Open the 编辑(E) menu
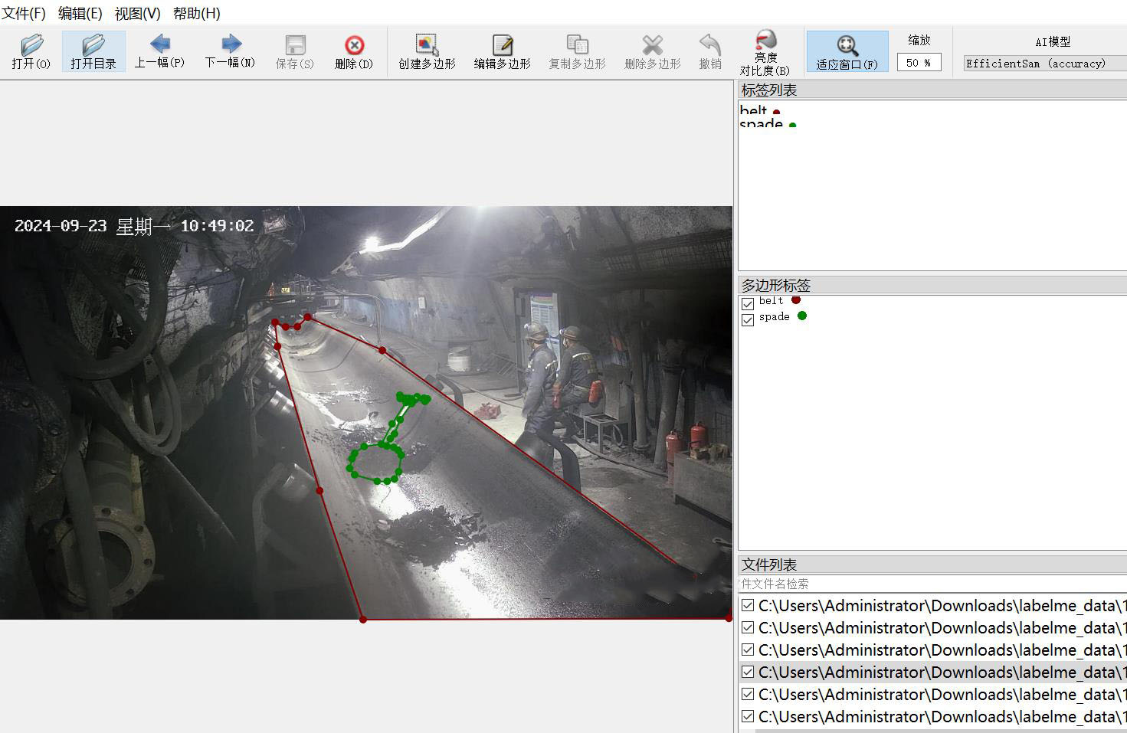The image size is (1127, 733). coord(80,13)
